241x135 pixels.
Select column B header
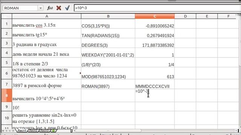pyautogui.click(x=108, y=16)
